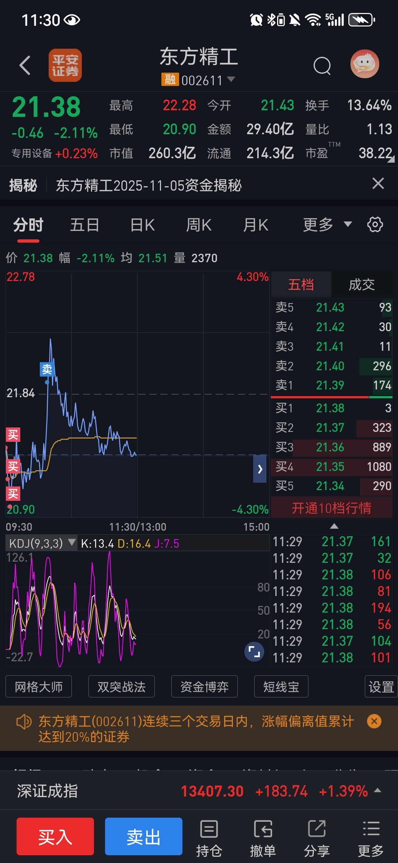Viewport: 398px width, 863px height.
Task: Select 卖5 price 21.43 row
Action: 332,307
